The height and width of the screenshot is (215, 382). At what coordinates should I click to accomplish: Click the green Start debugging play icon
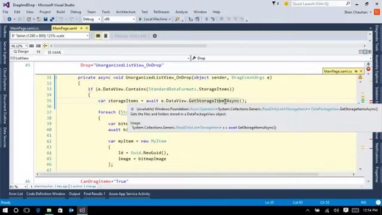coord(140,19)
